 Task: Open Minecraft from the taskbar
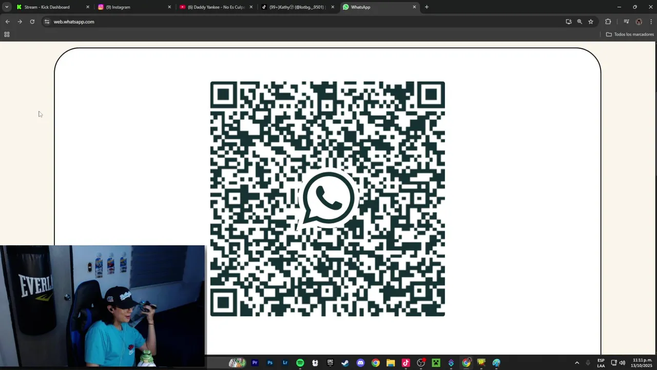(x=436, y=363)
